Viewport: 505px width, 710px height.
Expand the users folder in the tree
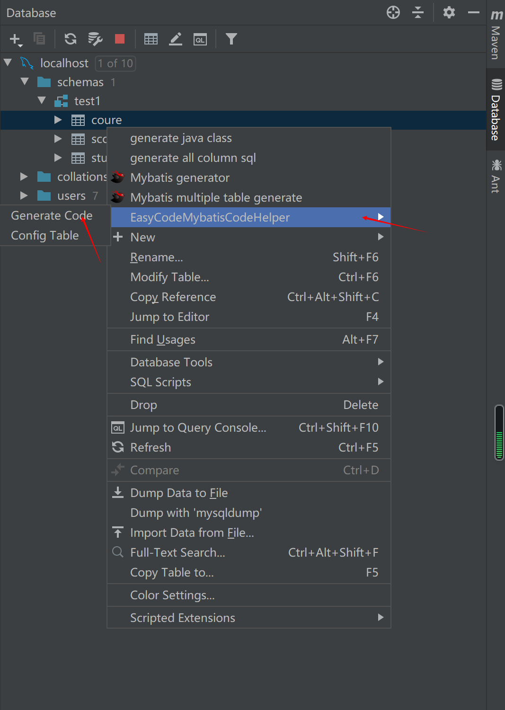click(x=24, y=195)
